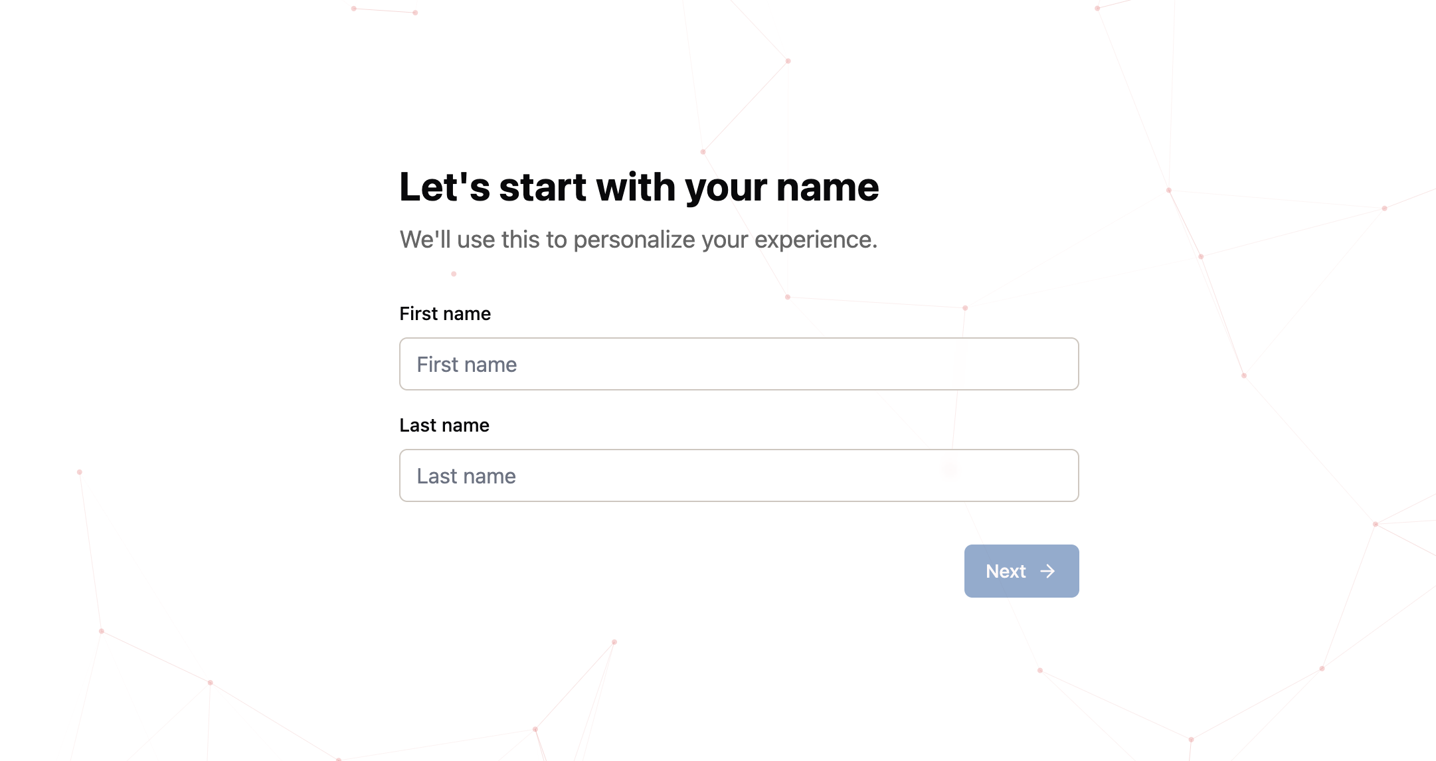The width and height of the screenshot is (1436, 761).
Task: Activate the blue Next button
Action: click(1021, 571)
